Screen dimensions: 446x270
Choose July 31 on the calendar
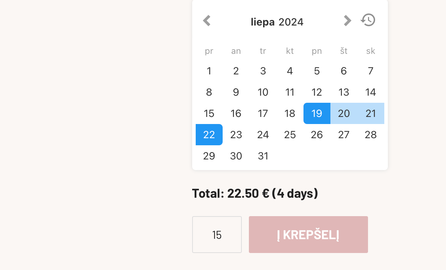[x=263, y=156]
